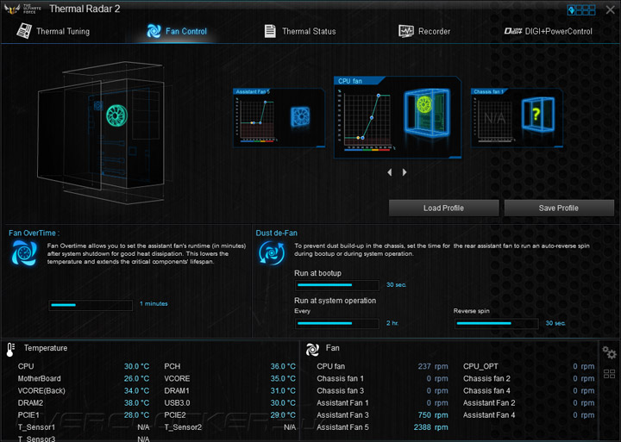Adjust the Reverse spin duration slider

(496, 323)
